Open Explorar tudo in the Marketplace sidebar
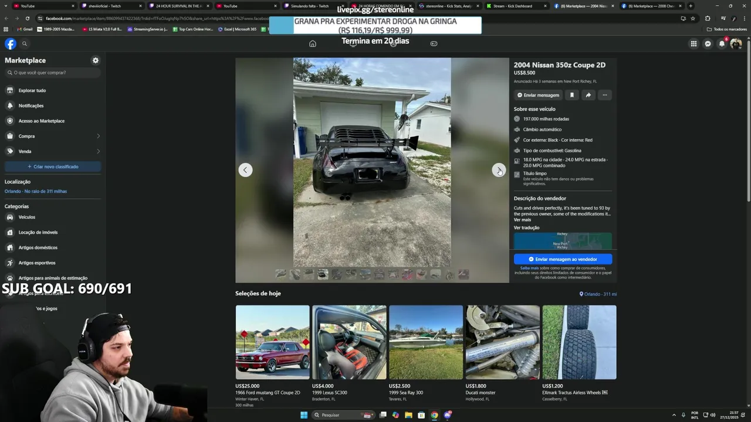The width and height of the screenshot is (751, 422). coord(53,90)
